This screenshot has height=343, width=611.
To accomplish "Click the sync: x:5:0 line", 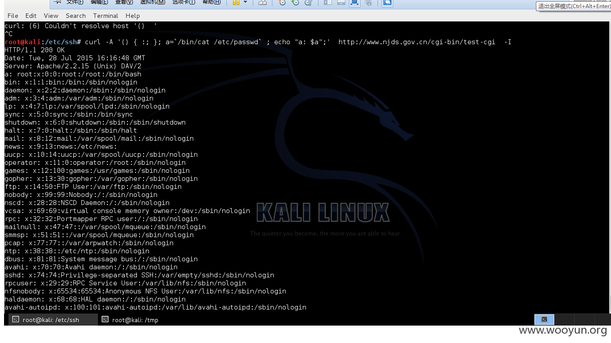I will point(69,114).
